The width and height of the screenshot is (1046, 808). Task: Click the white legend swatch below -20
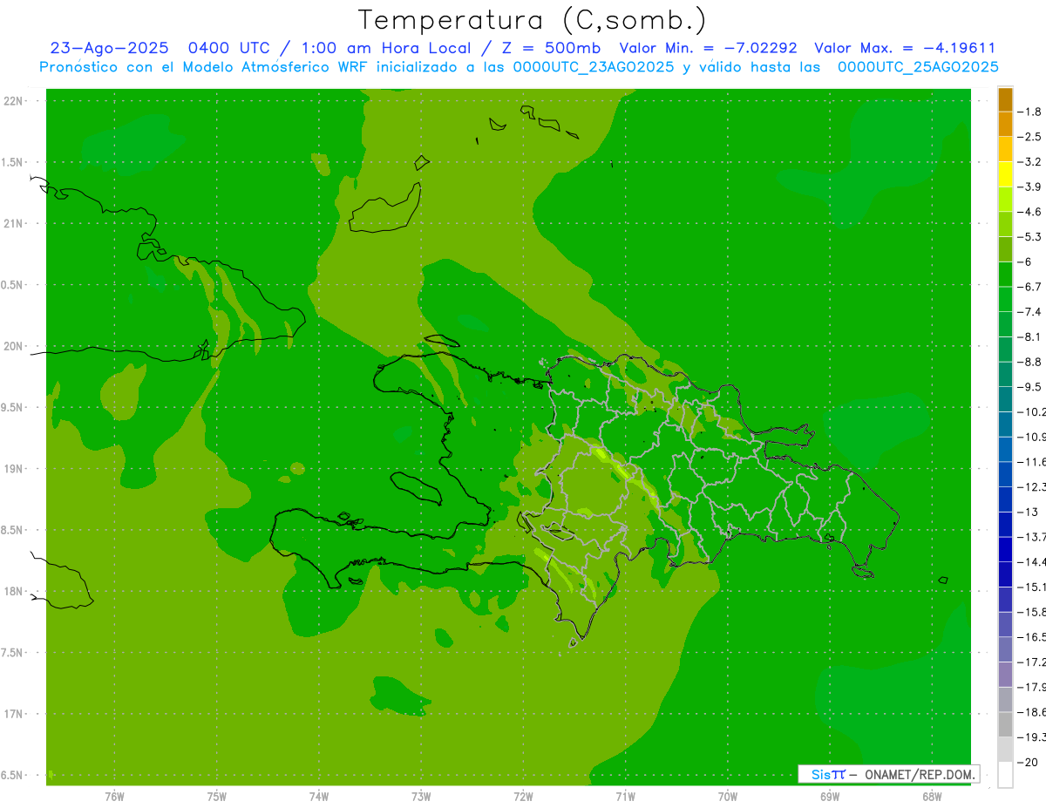pos(1005,774)
